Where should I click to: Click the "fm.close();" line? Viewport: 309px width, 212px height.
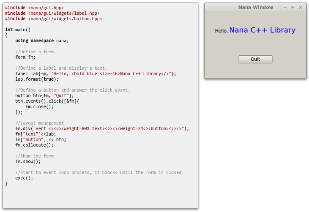click(x=39, y=107)
